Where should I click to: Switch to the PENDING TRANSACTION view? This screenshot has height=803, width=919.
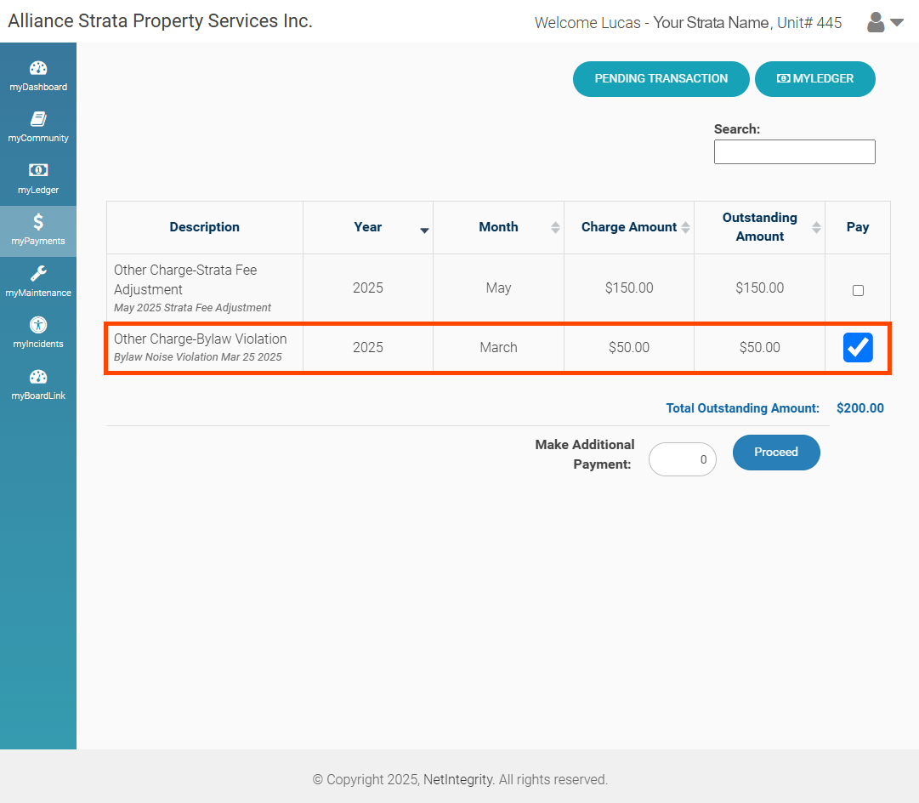pyautogui.click(x=661, y=78)
